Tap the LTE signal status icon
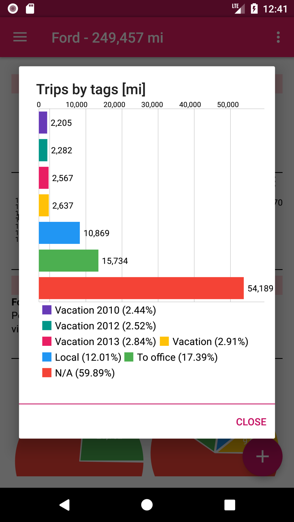This screenshot has height=522, width=294. [x=238, y=9]
